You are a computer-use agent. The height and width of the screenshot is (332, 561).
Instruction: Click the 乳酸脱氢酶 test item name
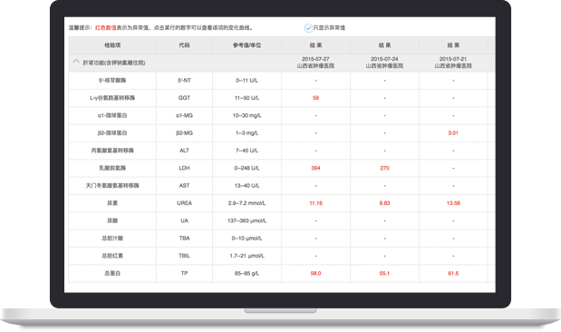[x=112, y=168]
